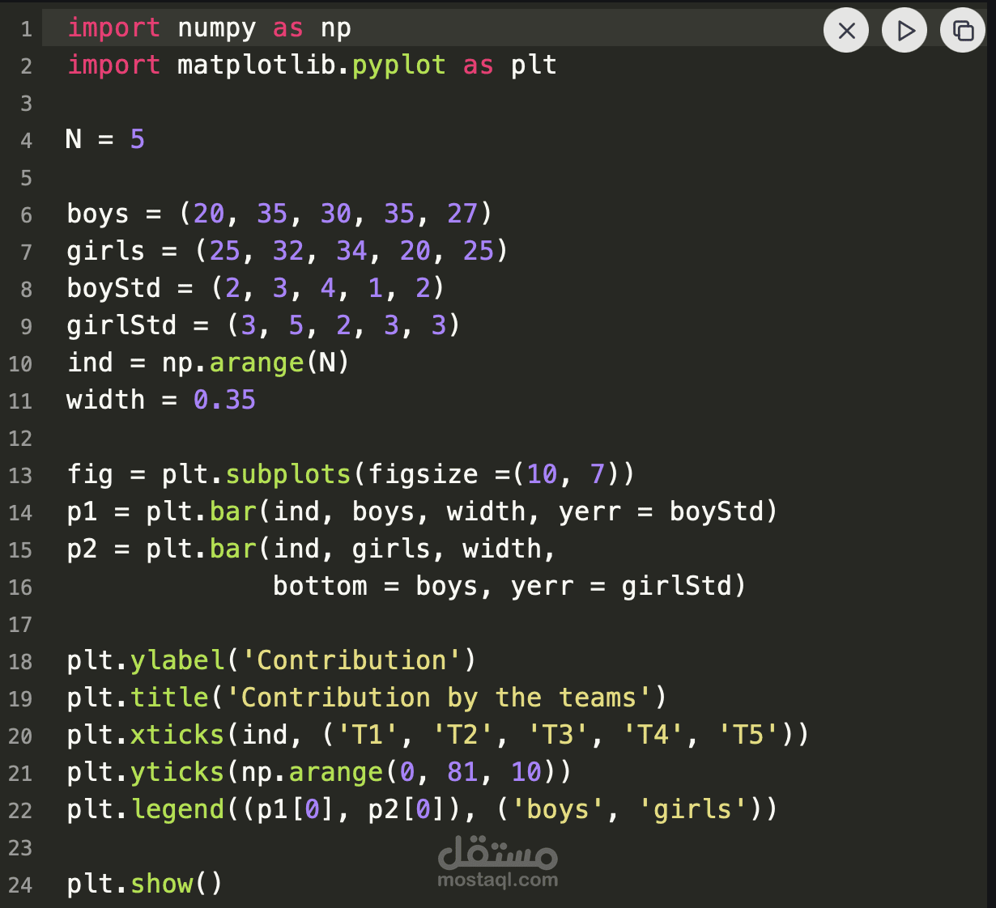
Task: Click the value 5 assigned to N
Action: tap(138, 139)
